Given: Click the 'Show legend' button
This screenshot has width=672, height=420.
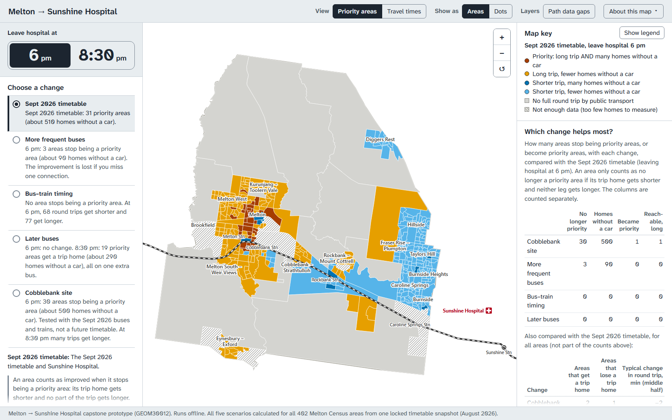Looking at the screenshot, I should pos(642,33).
